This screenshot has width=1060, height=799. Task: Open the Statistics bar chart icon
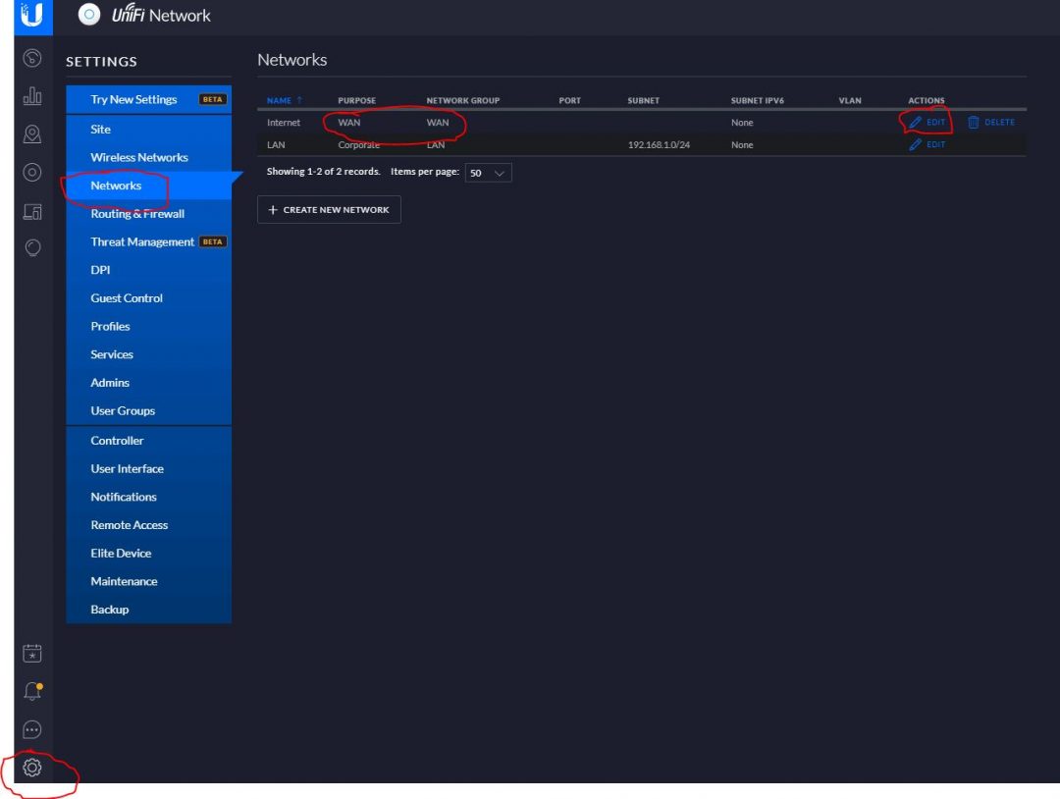[x=31, y=96]
